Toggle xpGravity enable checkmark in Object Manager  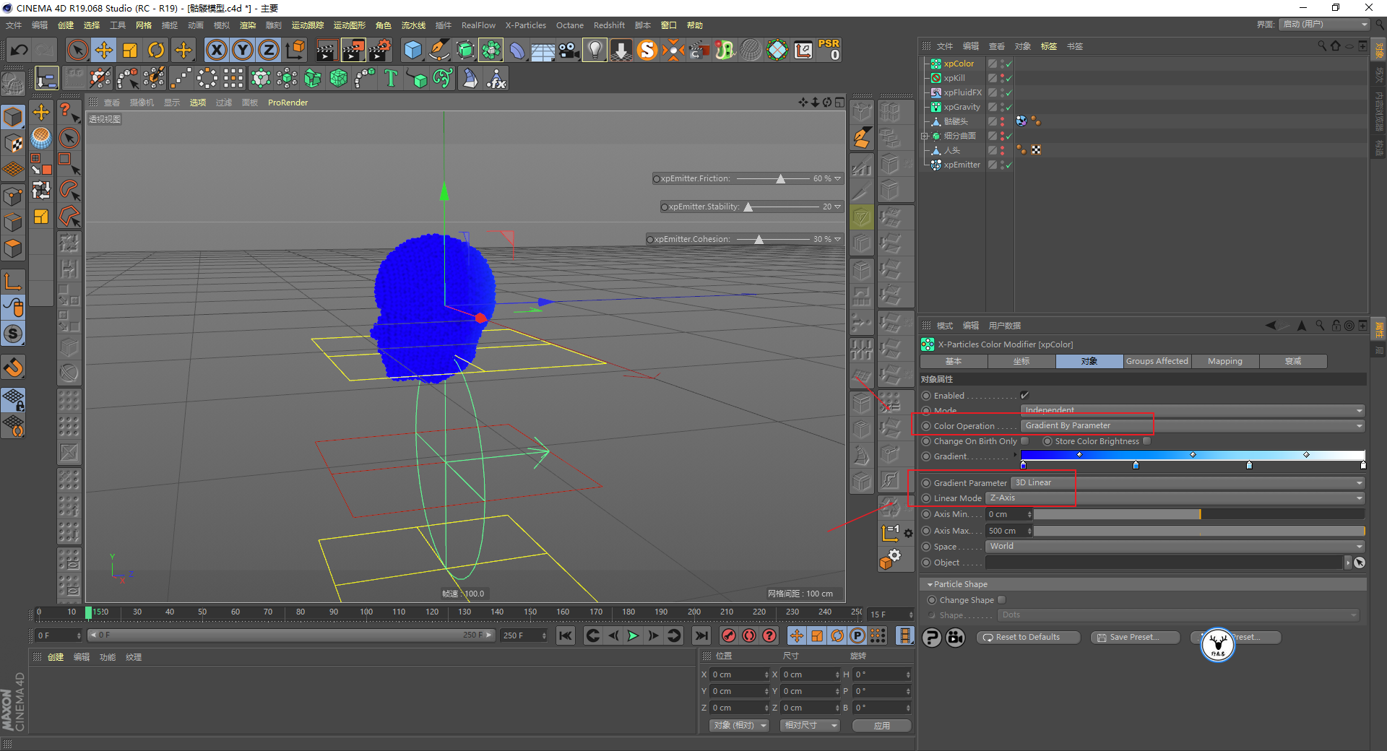[1008, 107]
